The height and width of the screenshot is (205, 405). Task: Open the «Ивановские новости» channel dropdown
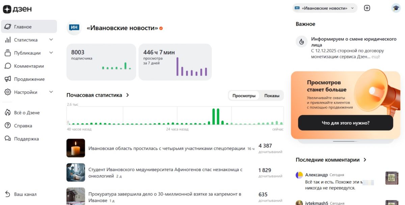click(x=325, y=8)
